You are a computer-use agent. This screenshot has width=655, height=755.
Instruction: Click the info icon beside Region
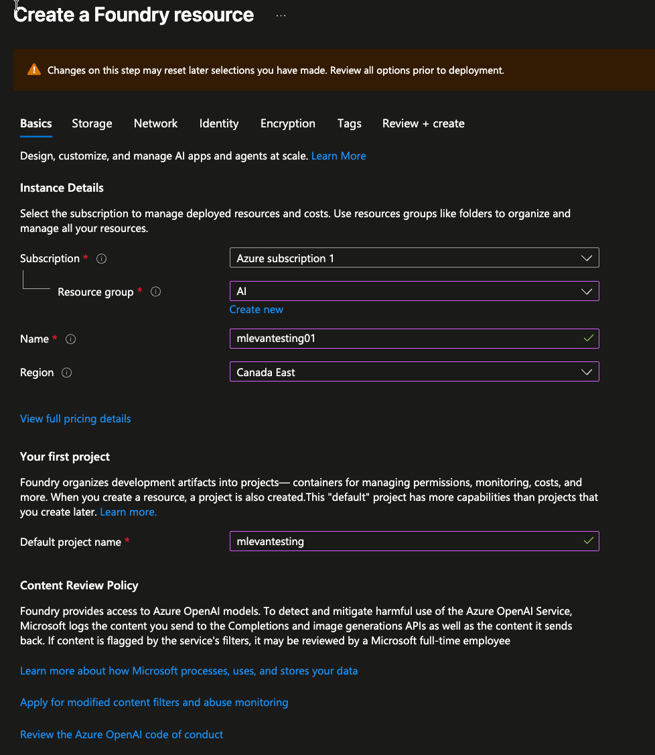(67, 373)
